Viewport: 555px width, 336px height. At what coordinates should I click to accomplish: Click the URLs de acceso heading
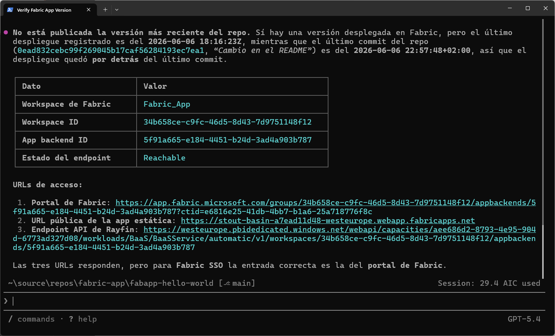click(x=47, y=185)
